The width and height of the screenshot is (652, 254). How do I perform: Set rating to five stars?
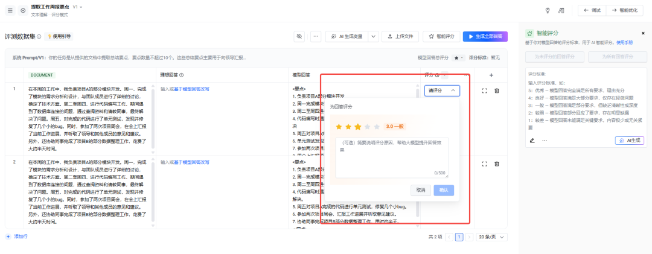[x=377, y=126]
